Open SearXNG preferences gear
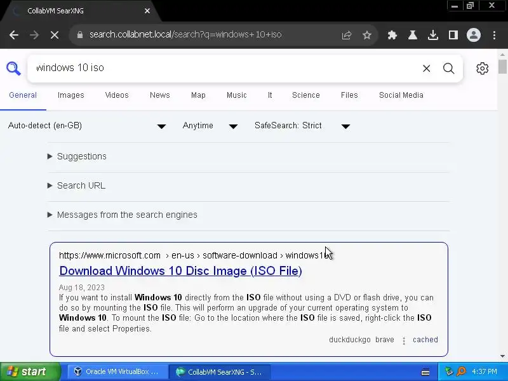This screenshot has width=508, height=381. point(482,69)
